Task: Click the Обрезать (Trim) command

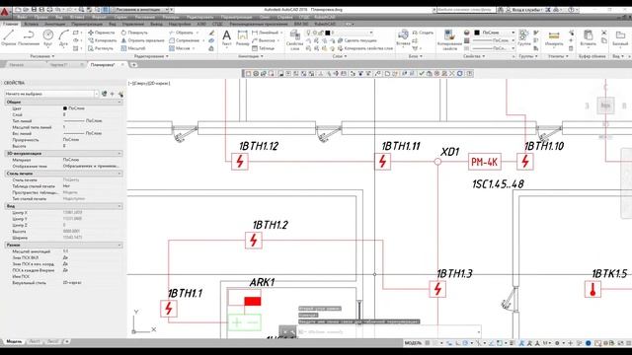Action: 182,33
